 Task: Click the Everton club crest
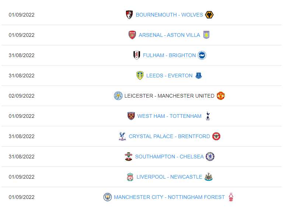pos(199,76)
